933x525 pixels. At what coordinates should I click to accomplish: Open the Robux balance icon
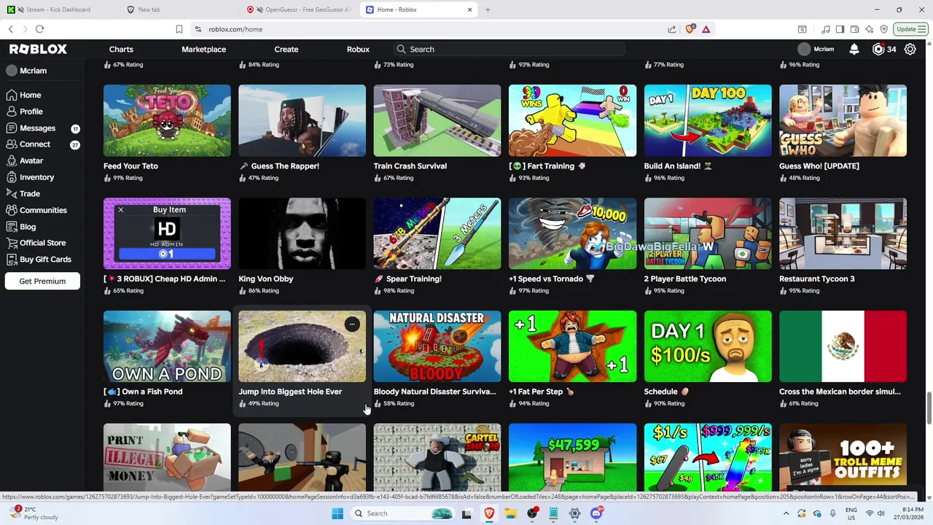(x=878, y=49)
